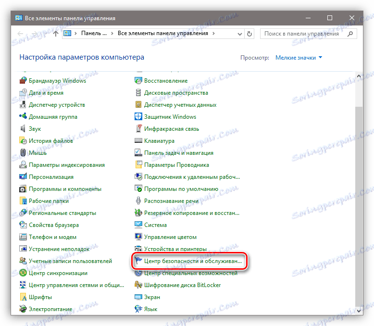Open the Диспетчер устройств icon

(23, 105)
